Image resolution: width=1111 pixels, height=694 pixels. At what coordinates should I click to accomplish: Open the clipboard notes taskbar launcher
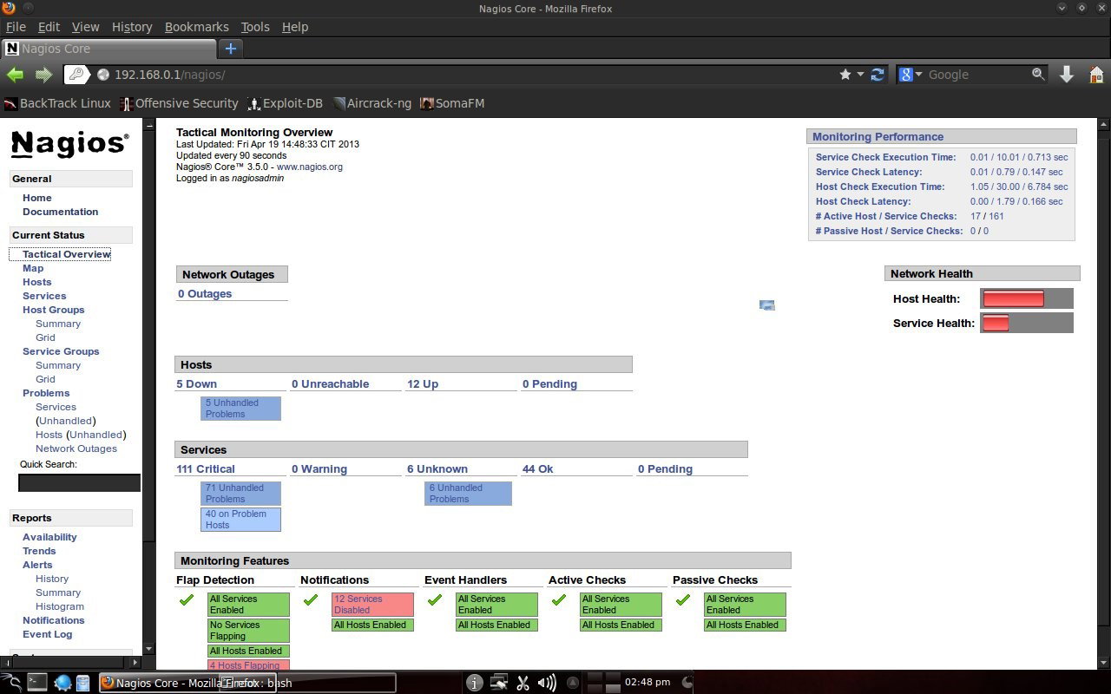click(83, 683)
